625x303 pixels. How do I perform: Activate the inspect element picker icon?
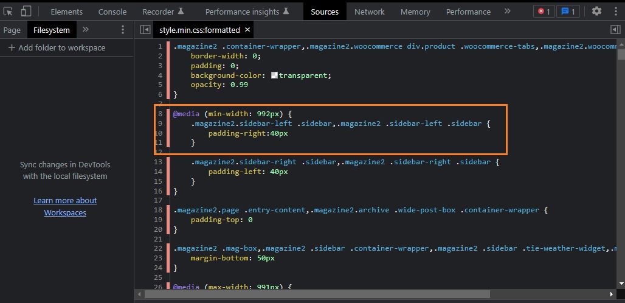tap(8, 12)
